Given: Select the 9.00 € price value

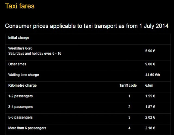Looking at the screenshot, I should pos(150,64).
